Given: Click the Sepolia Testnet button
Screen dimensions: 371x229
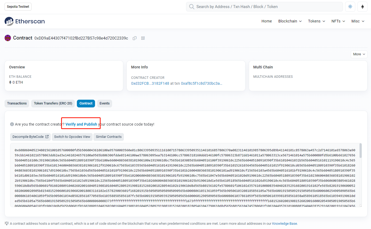Looking at the screenshot, I should point(18,7).
